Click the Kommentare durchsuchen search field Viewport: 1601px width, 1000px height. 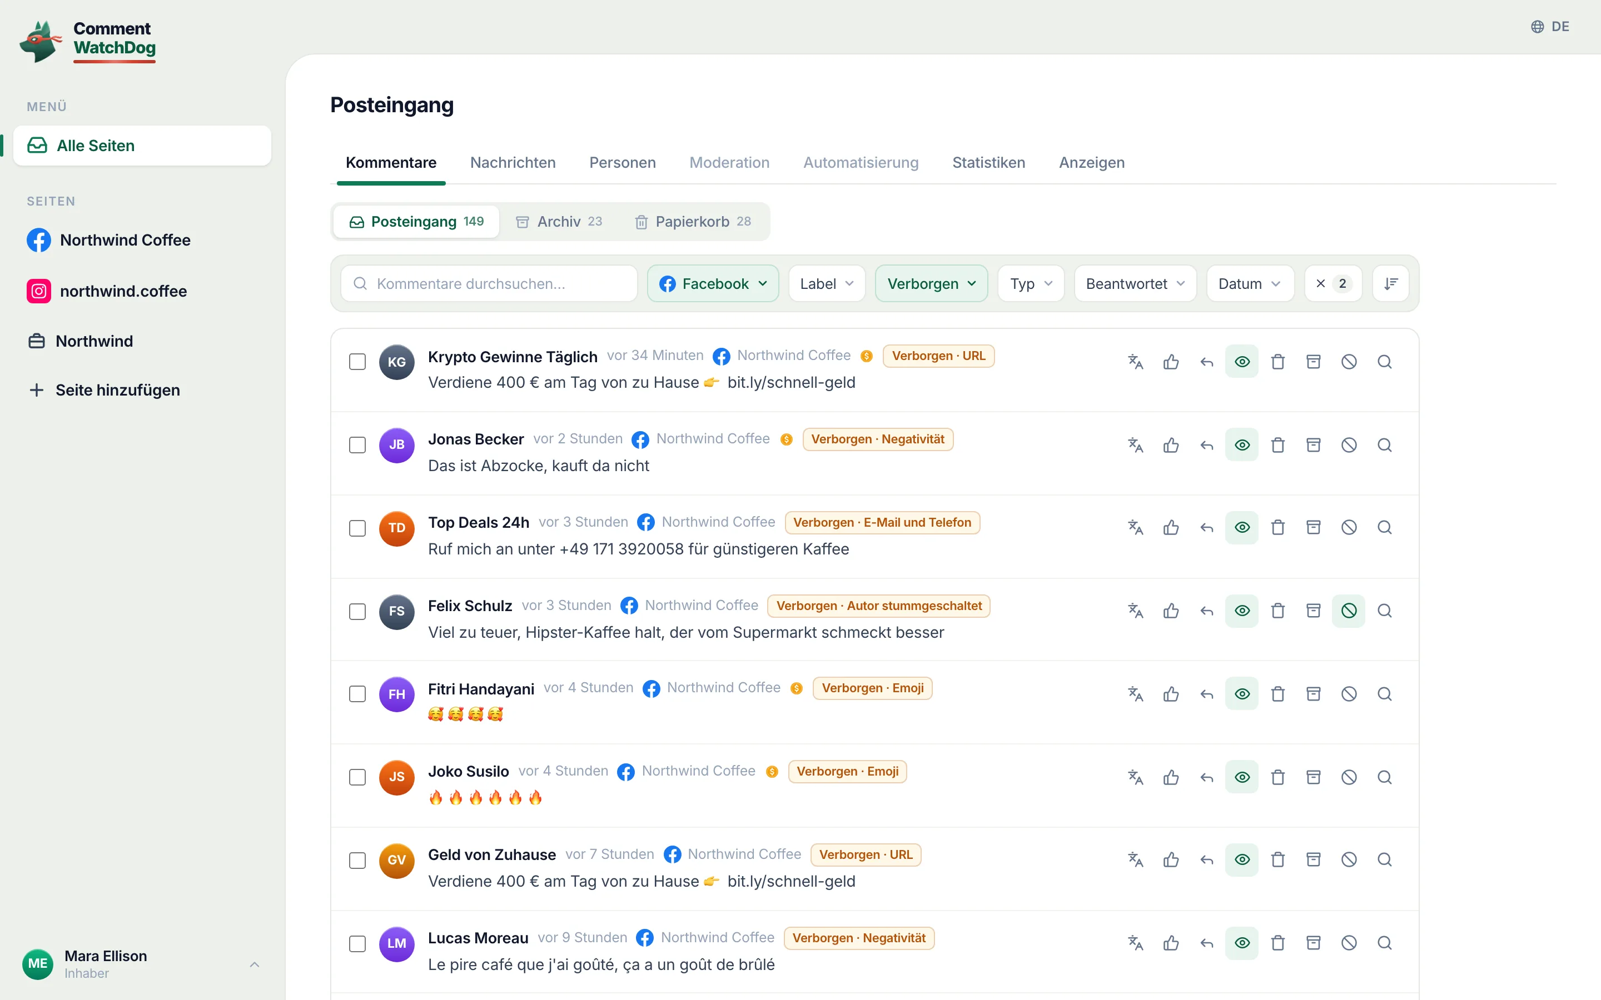[489, 284]
